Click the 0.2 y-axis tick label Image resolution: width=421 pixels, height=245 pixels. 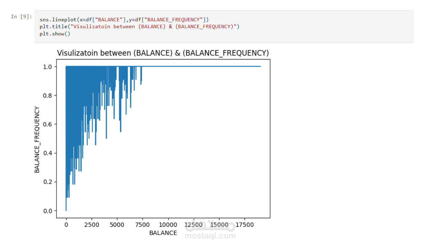[x=48, y=182]
